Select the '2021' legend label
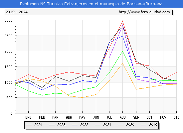This screenshot has height=133, width=183. point(107,125)
